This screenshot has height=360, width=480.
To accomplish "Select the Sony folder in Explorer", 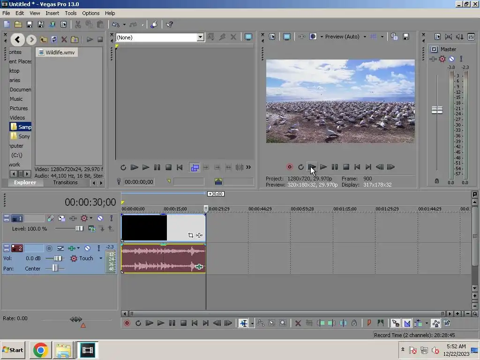I will click(21, 136).
